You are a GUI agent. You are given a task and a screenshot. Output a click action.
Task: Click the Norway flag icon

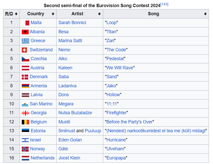coord(25,149)
